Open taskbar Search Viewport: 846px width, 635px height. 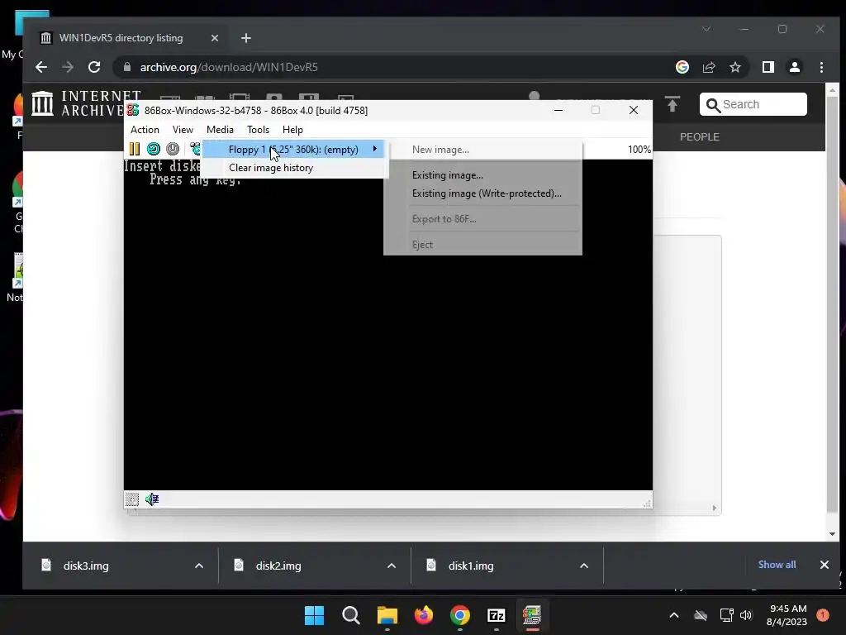coord(350,615)
